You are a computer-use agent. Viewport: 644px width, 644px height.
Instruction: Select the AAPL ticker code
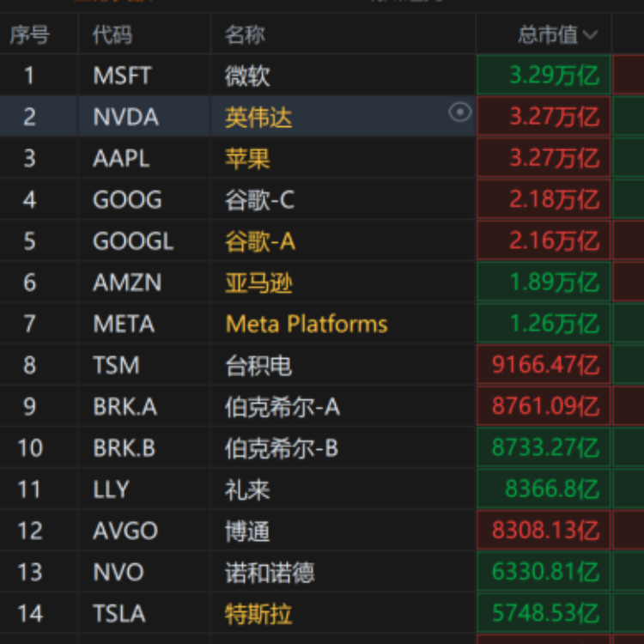click(x=121, y=158)
